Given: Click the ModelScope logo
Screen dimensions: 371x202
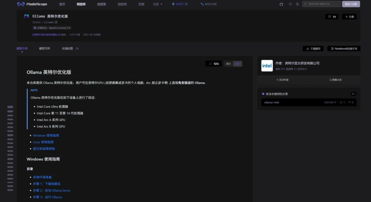Looking at the screenshot, I should [32, 4].
